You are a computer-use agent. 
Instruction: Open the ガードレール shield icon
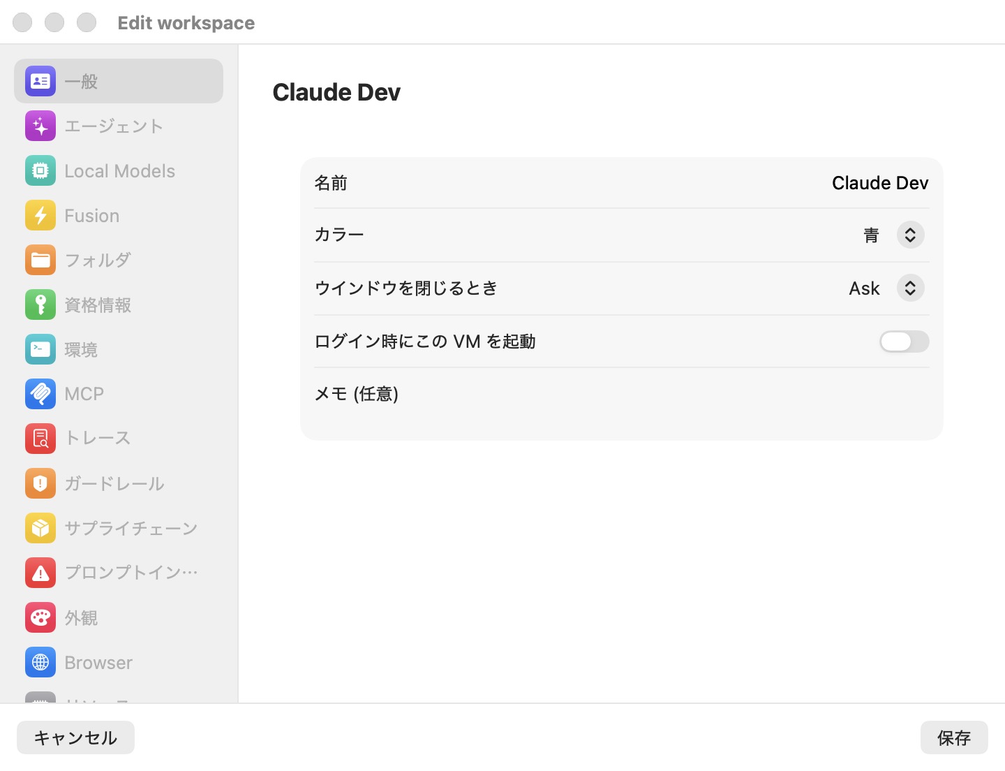[x=40, y=483]
